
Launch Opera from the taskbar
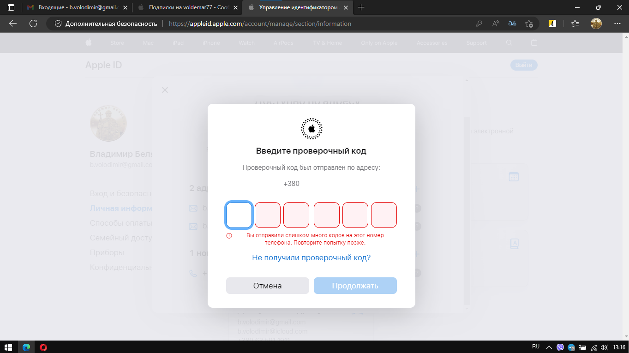43,347
